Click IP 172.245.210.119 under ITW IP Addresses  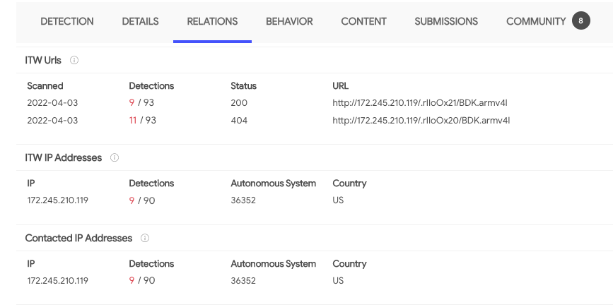[x=57, y=200]
